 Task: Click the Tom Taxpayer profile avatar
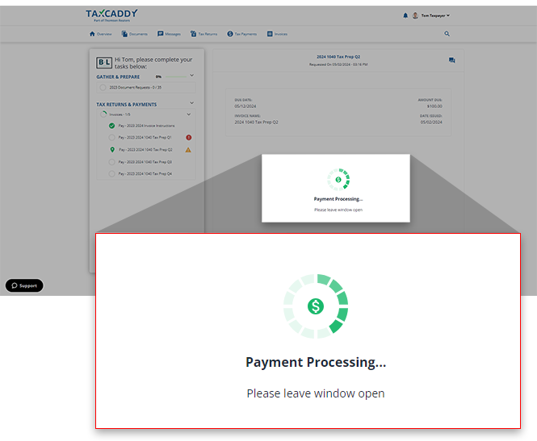(415, 15)
